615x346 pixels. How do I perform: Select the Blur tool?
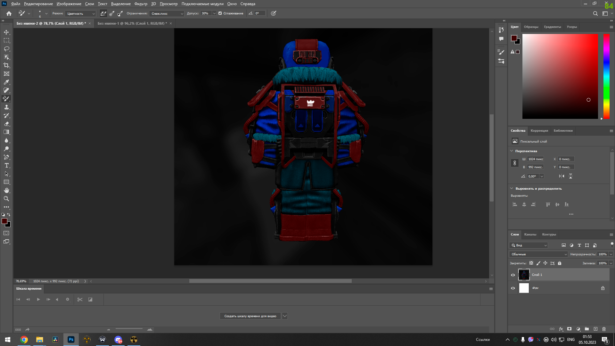(6, 140)
